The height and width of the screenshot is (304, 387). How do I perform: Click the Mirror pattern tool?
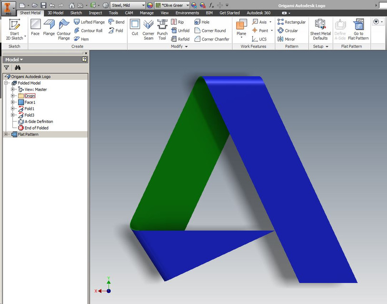point(290,39)
